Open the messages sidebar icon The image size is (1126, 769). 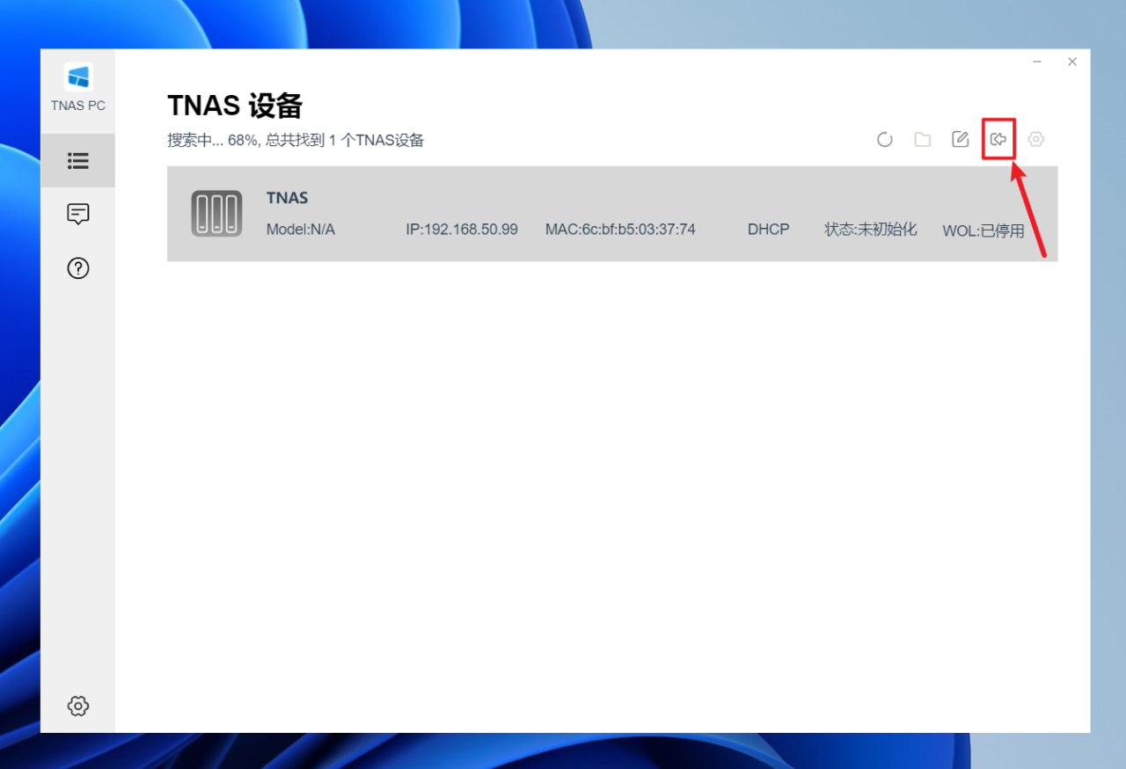(78, 214)
